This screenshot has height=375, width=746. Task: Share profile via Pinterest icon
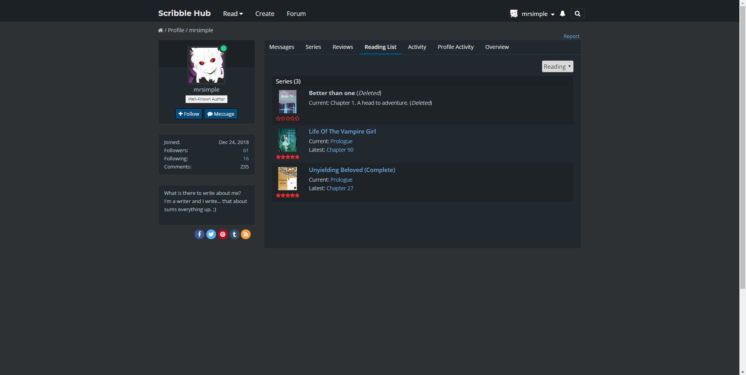pyautogui.click(x=223, y=234)
